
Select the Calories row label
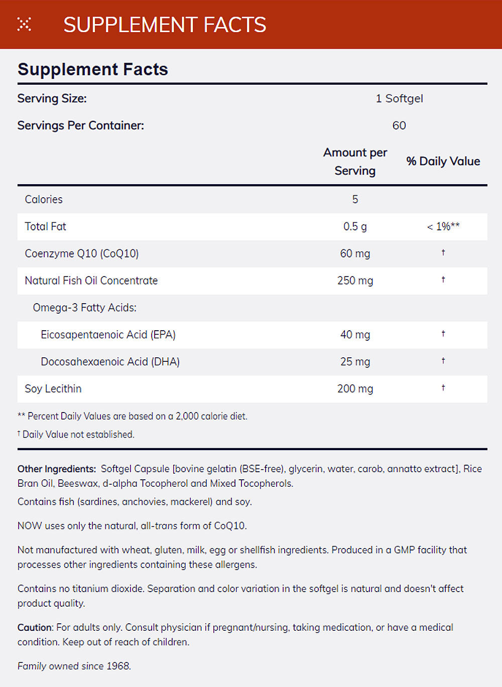(44, 199)
